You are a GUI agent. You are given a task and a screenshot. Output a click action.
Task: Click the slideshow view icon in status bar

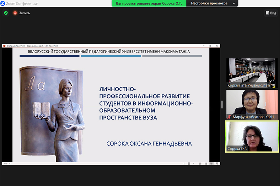[217, 164]
